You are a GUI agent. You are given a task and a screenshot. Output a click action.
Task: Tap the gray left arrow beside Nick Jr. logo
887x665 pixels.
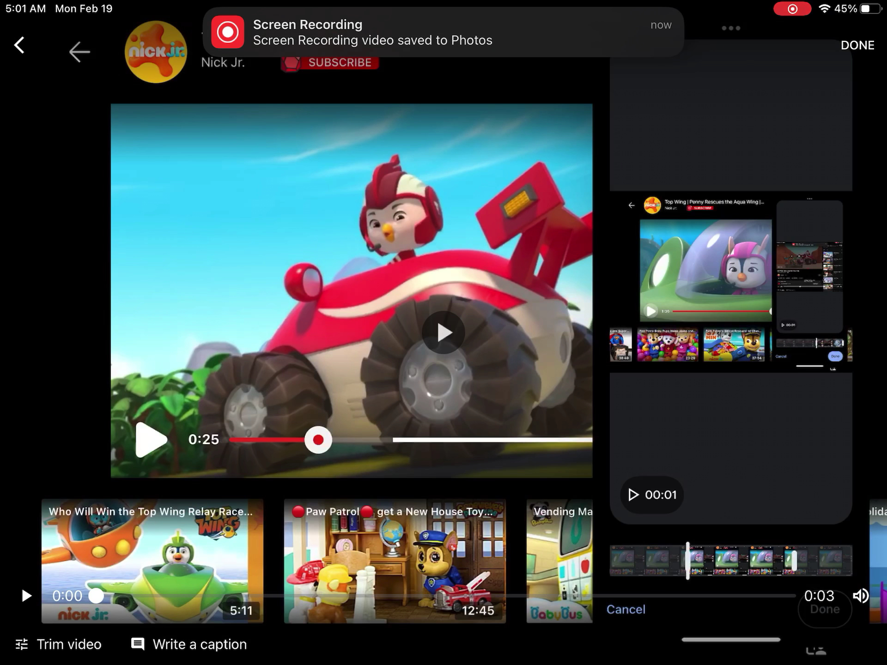click(x=79, y=51)
